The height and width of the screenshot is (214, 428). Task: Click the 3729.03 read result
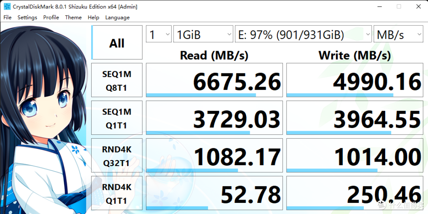click(214, 118)
